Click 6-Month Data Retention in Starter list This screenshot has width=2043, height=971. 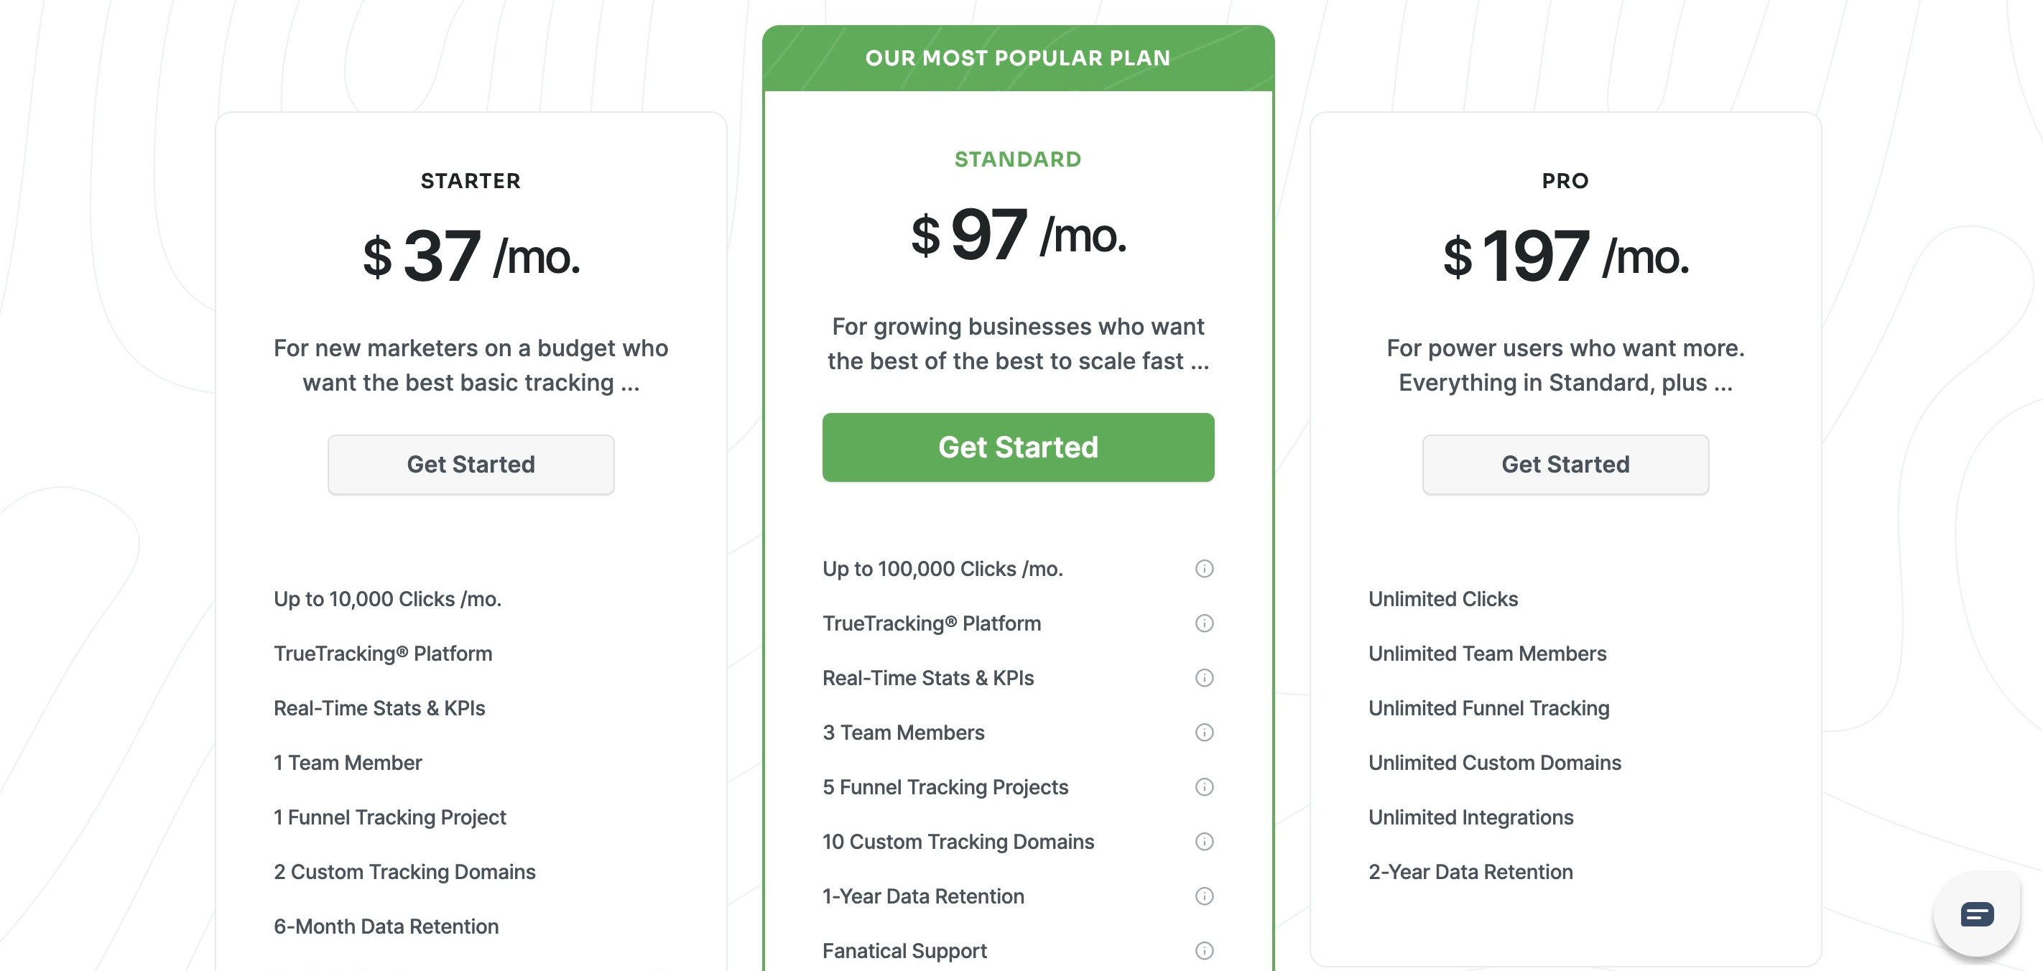(386, 926)
